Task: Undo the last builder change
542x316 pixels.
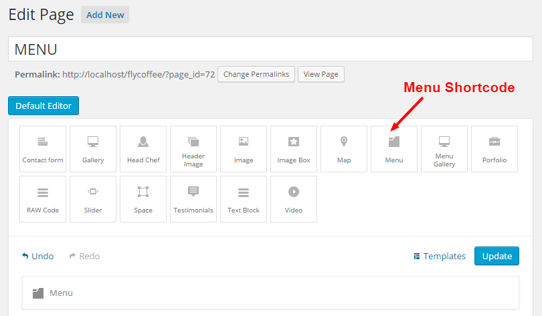Action: [x=38, y=256]
